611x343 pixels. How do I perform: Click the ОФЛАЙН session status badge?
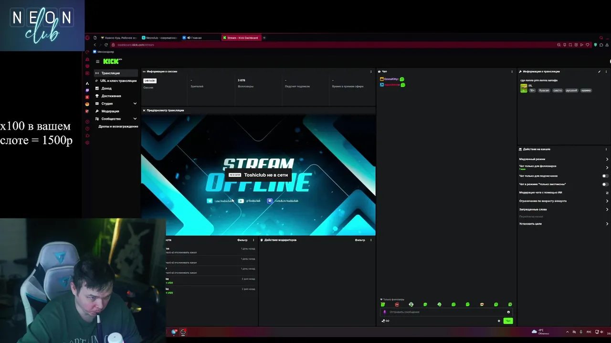point(150,81)
